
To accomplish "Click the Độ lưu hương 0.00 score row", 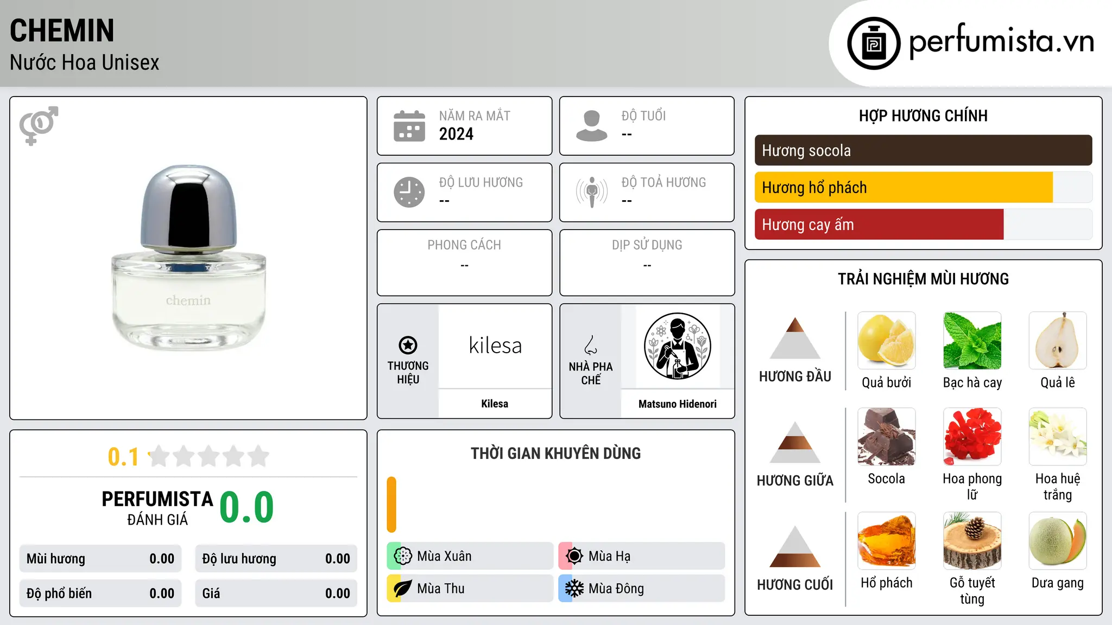I will coord(276,559).
